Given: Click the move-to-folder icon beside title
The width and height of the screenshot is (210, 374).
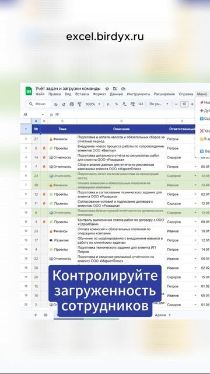Looking at the screenshot, I should pyautogui.click(x=115, y=89).
